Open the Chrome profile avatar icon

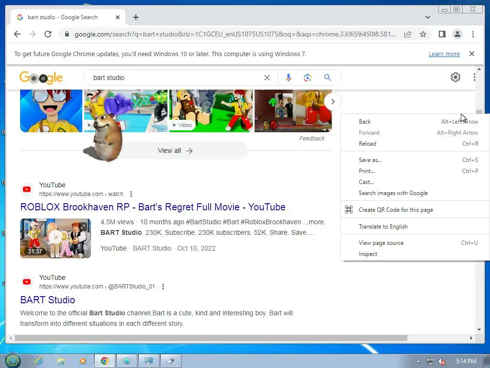point(457,34)
